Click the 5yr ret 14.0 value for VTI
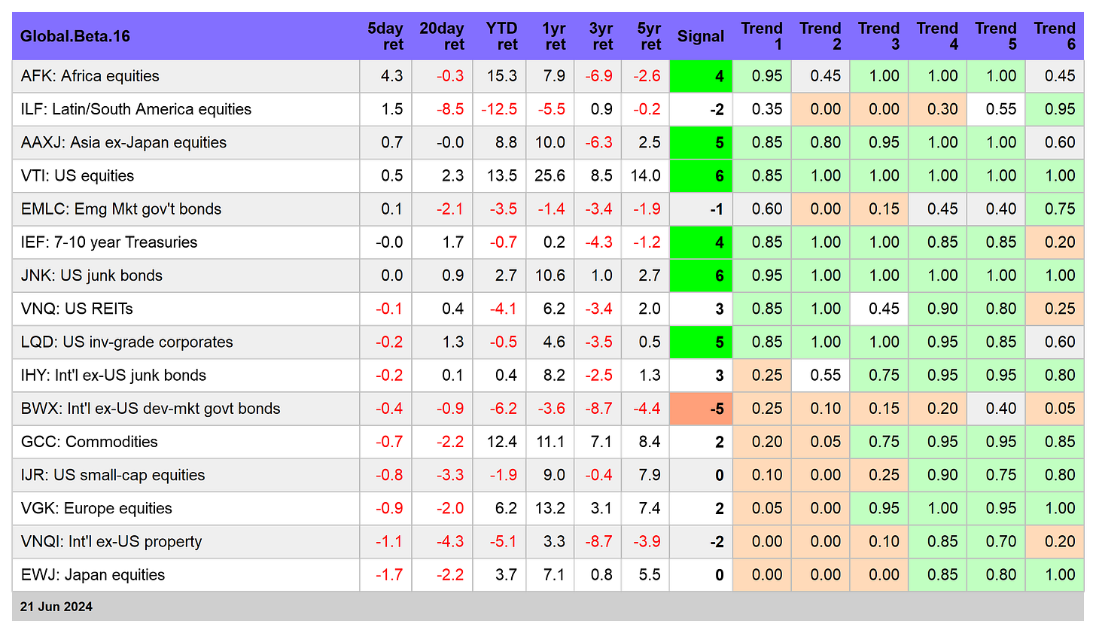The height and width of the screenshot is (633, 1096). (x=646, y=175)
